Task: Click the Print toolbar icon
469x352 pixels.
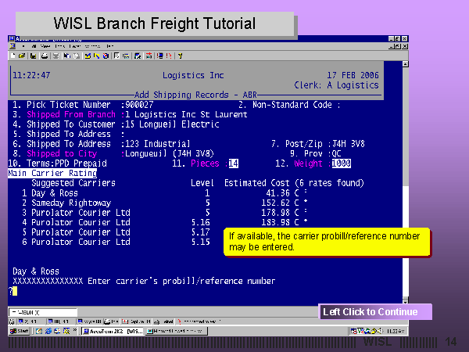Action: pos(45,56)
